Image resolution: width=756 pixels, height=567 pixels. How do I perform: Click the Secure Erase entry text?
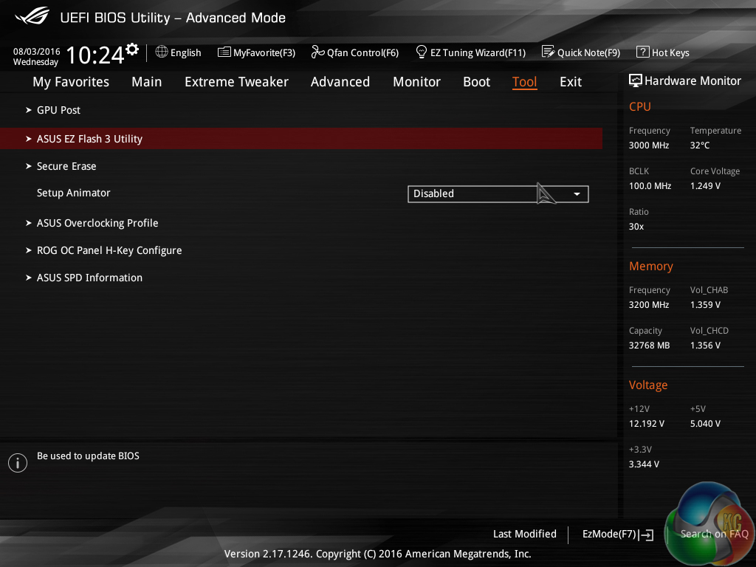pyautogui.click(x=66, y=166)
